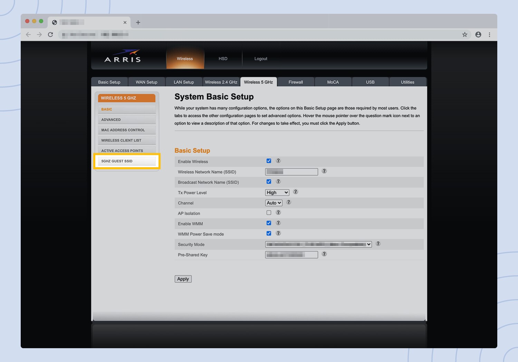
Task: Click the Logout link
Action: click(x=261, y=59)
